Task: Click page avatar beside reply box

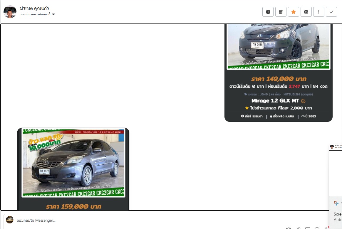Action: (x=10, y=220)
